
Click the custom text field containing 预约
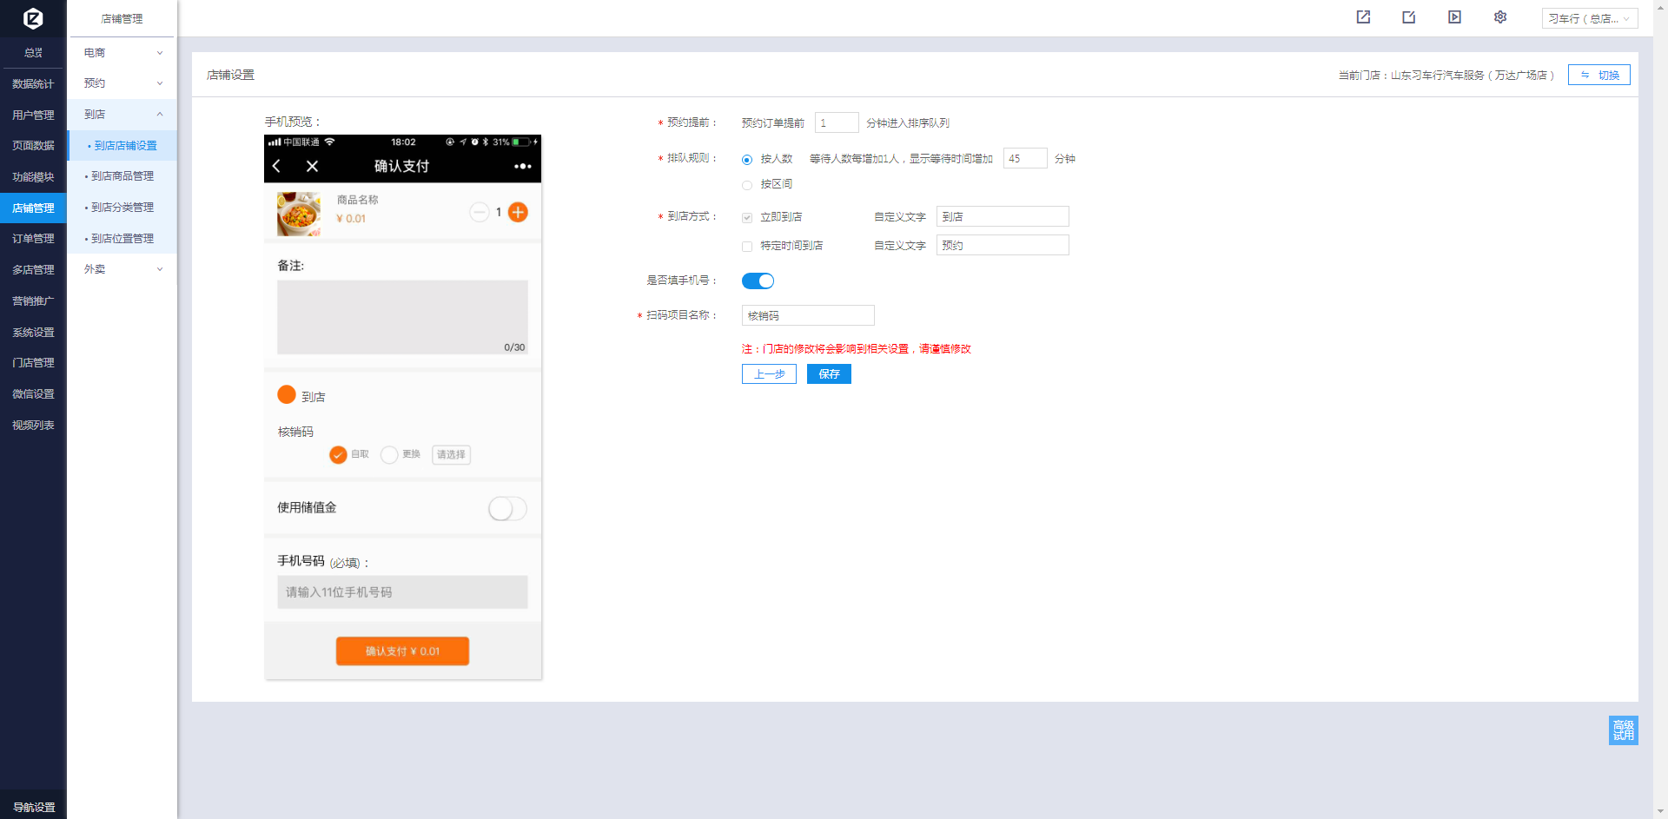(x=1003, y=246)
